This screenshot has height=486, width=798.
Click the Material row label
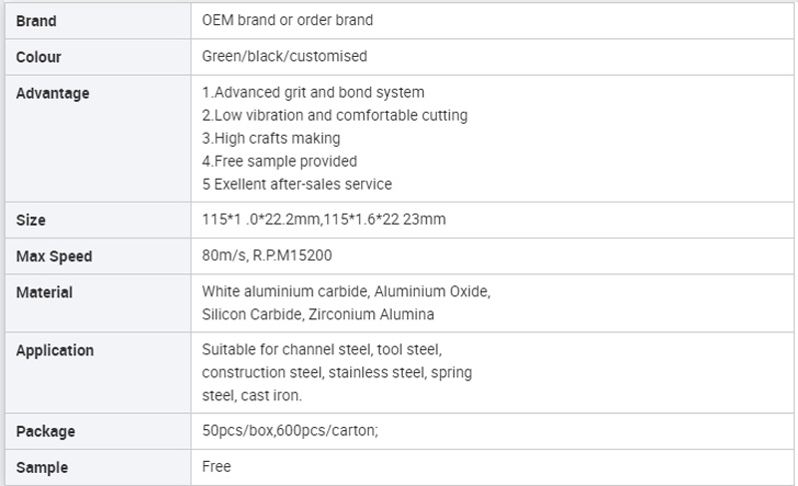[44, 292]
